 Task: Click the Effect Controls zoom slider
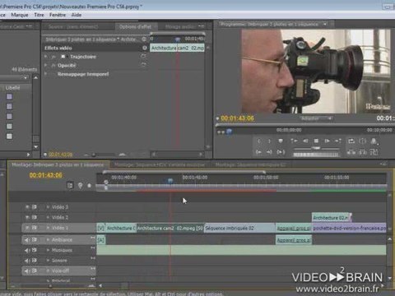(x=94, y=155)
